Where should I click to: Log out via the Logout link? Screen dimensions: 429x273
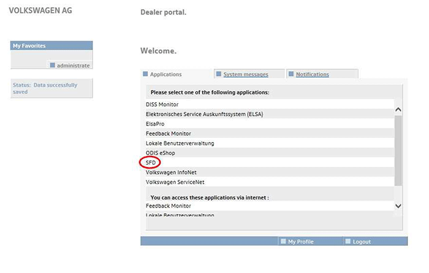coord(362,242)
